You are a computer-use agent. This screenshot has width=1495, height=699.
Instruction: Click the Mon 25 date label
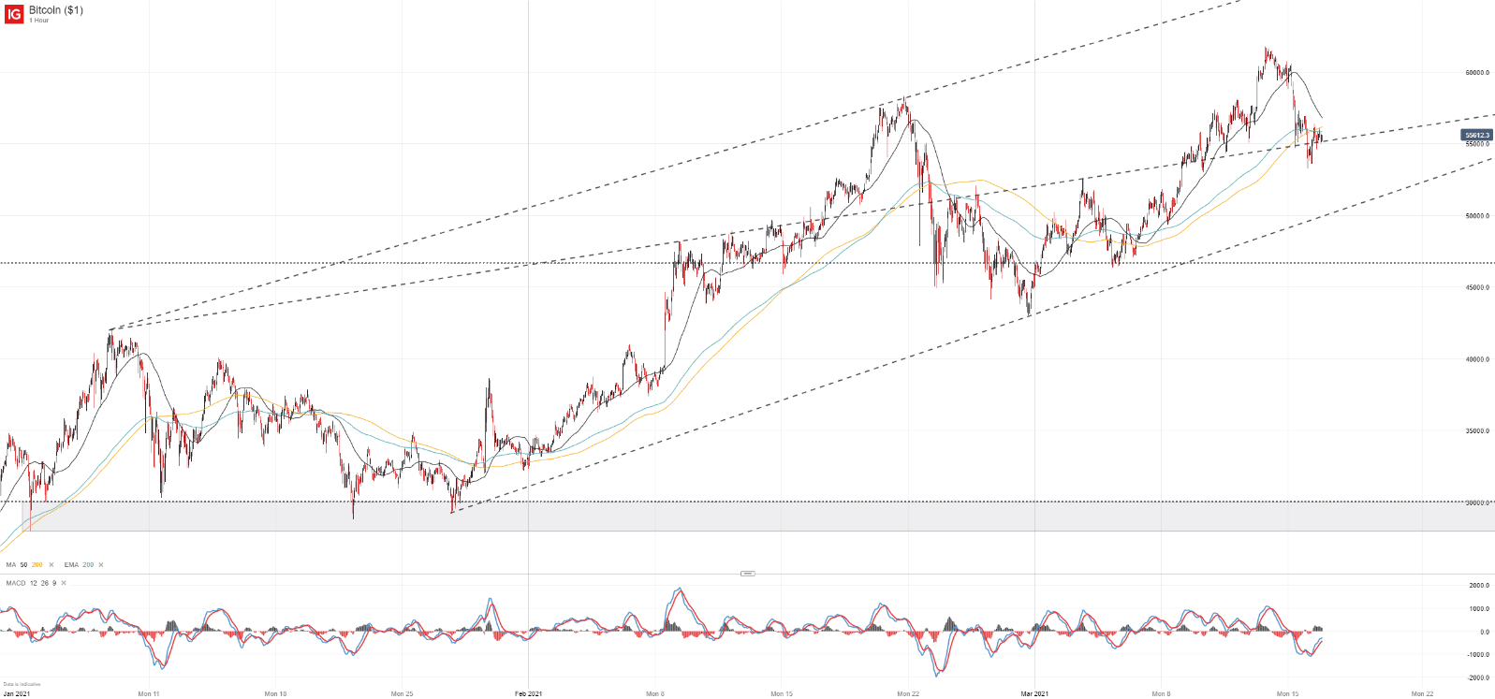(402, 693)
